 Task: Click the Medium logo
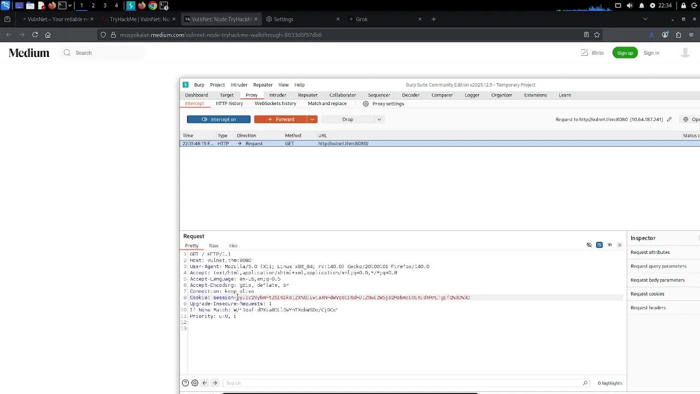(x=29, y=53)
